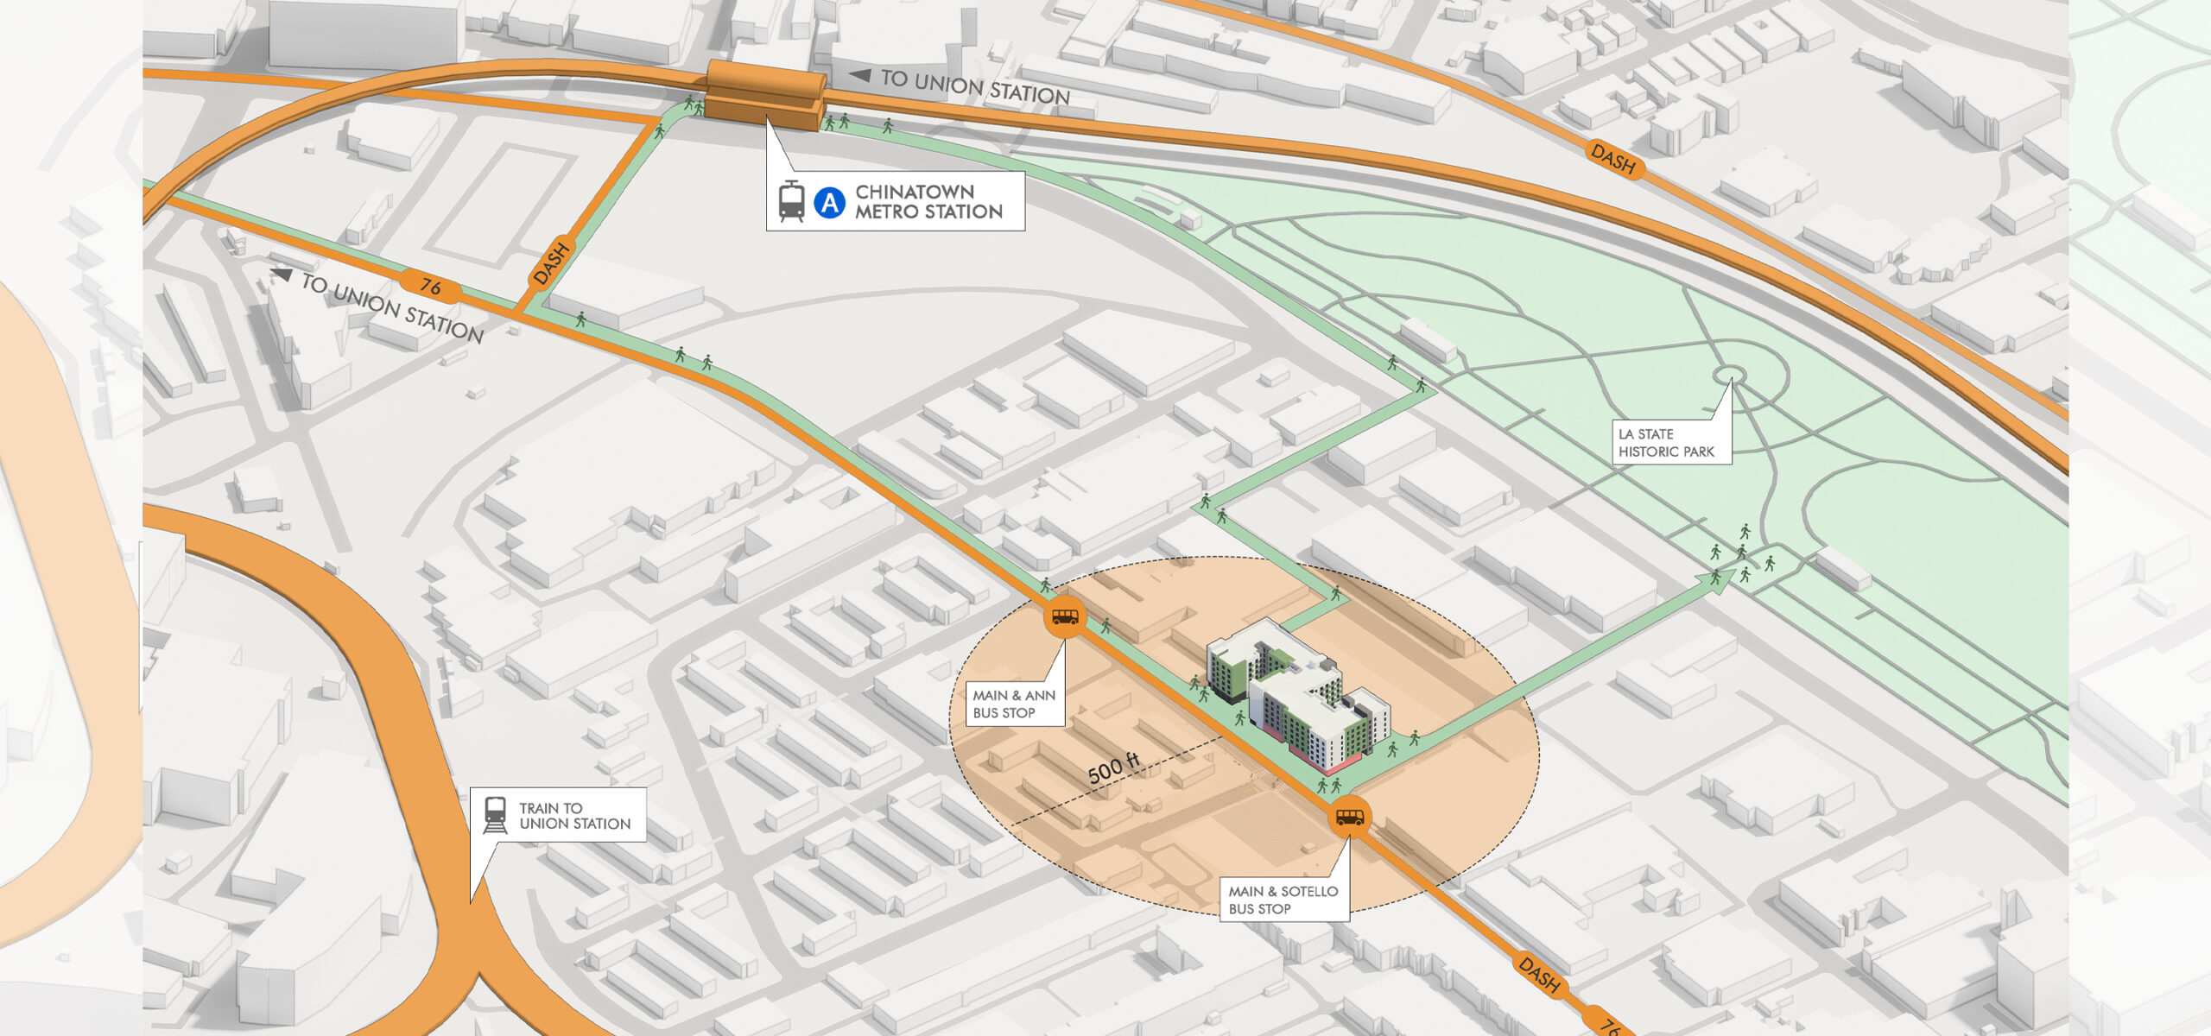
Task: Click the DASH badge on diagonal street
Action: pyautogui.click(x=552, y=263)
